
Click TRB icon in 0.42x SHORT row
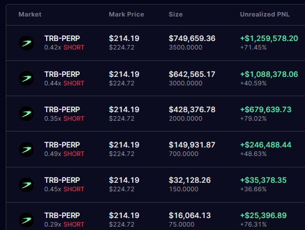tap(26, 43)
